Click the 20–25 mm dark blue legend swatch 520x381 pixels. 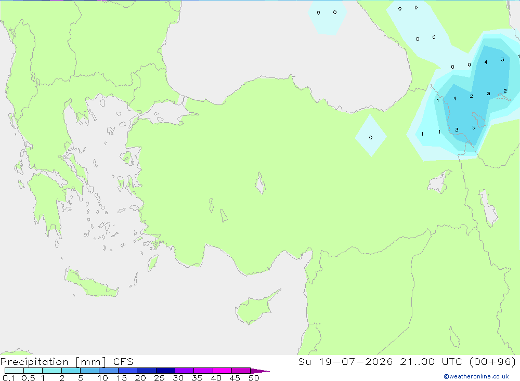coord(147,371)
